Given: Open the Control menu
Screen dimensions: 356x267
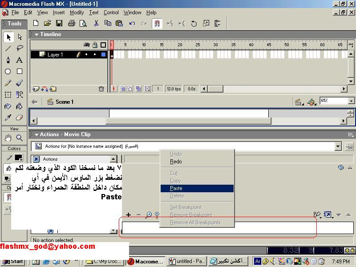Looking at the screenshot, I should coord(111,12).
